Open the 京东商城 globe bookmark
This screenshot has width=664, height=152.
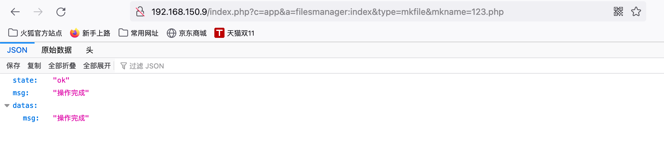pyautogui.click(x=186, y=33)
